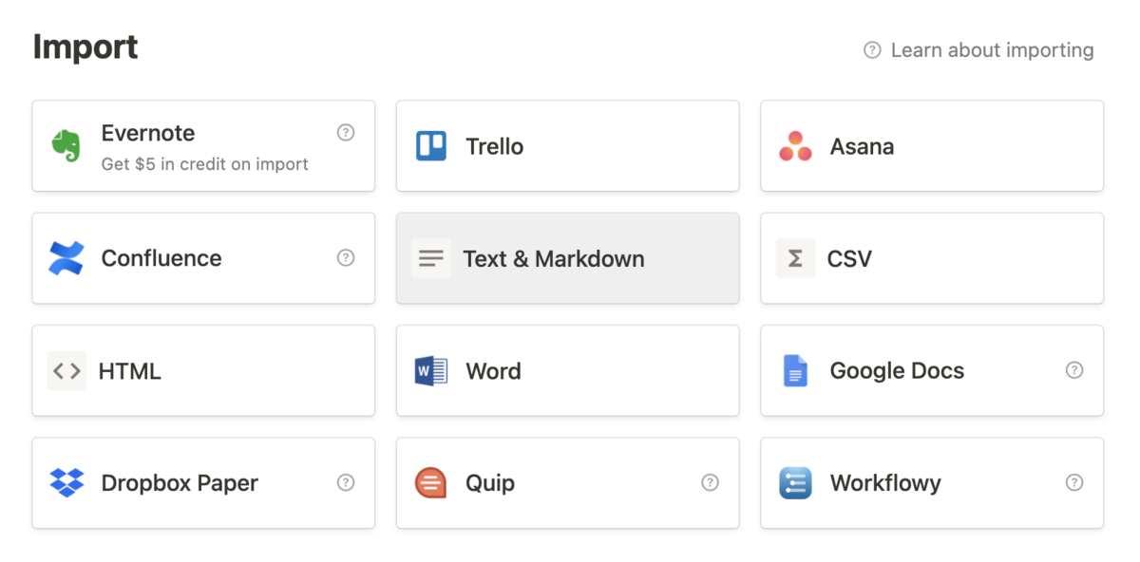Image resolution: width=1140 pixels, height=562 pixels.
Task: Click the Import heading text
Action: tap(85, 47)
